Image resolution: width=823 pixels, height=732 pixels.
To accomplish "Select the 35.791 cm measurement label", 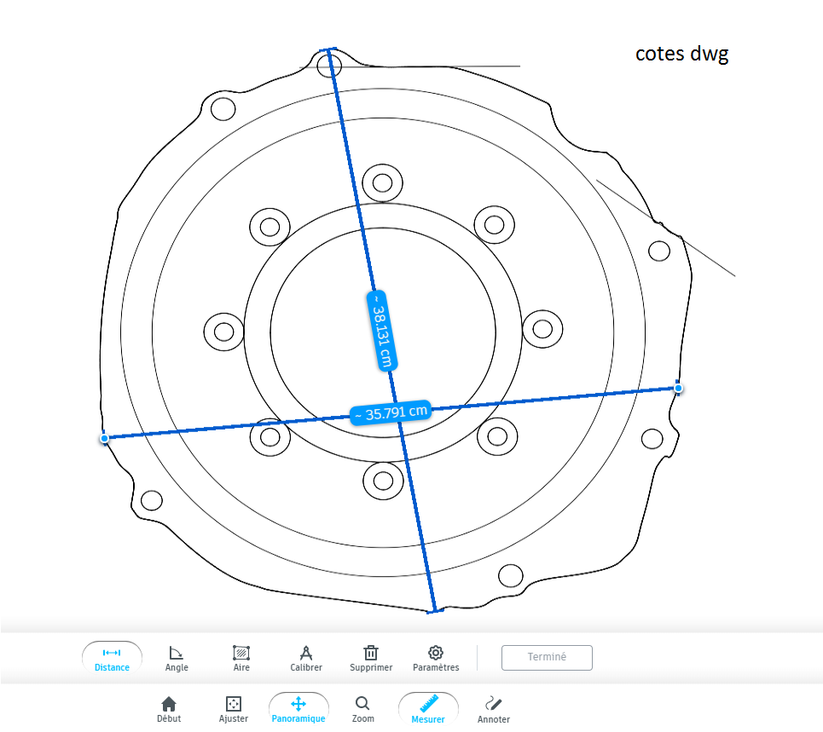I will [391, 412].
